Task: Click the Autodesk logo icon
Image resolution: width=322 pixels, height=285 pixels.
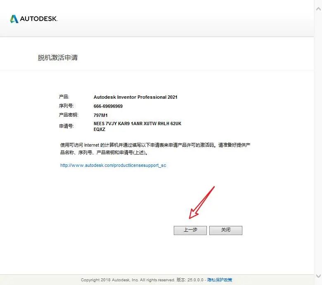Action: pos(14,19)
